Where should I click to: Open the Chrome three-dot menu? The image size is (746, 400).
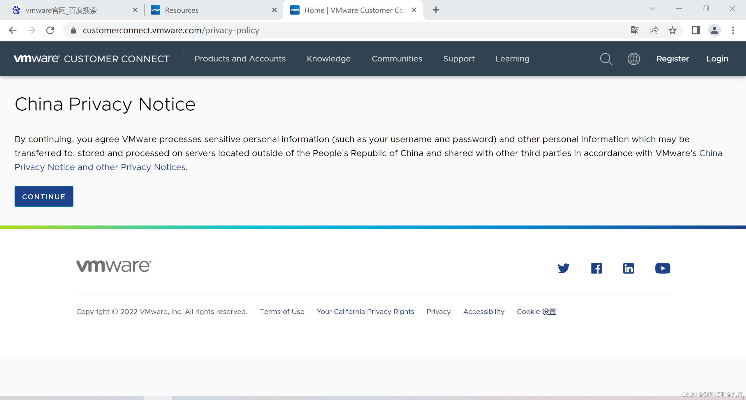point(733,30)
